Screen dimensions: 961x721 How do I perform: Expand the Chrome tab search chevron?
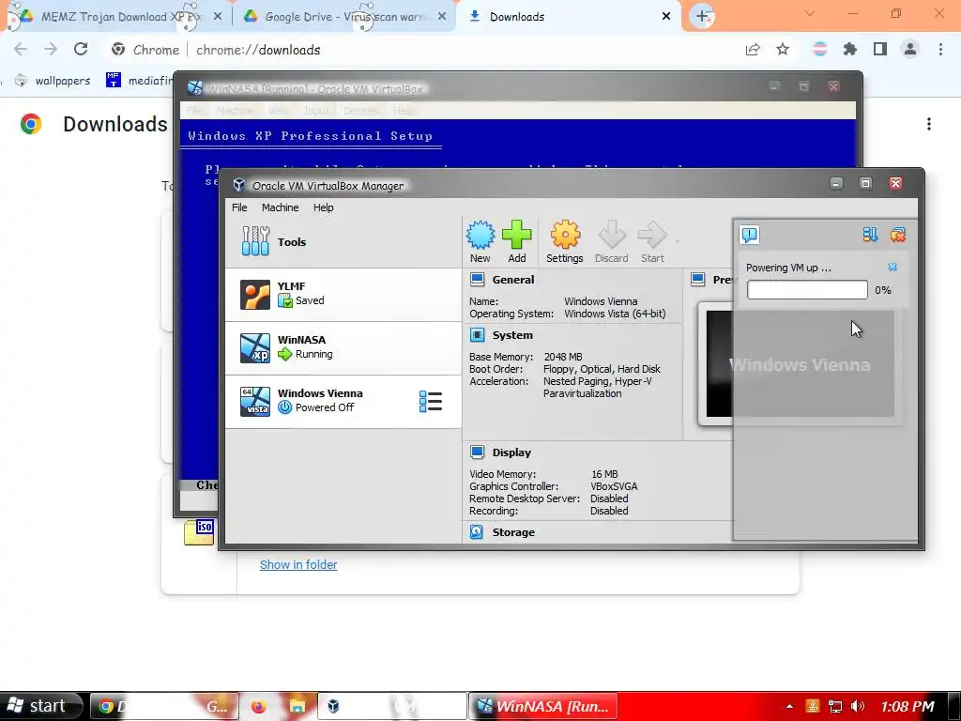810,13
